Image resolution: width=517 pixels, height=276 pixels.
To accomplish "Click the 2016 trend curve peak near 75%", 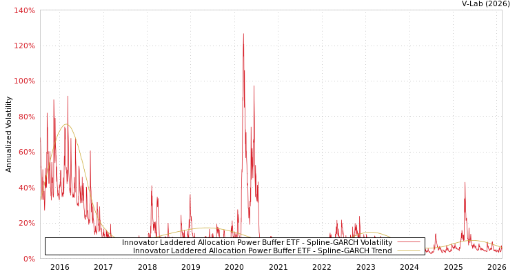I will pyautogui.click(x=66, y=124).
